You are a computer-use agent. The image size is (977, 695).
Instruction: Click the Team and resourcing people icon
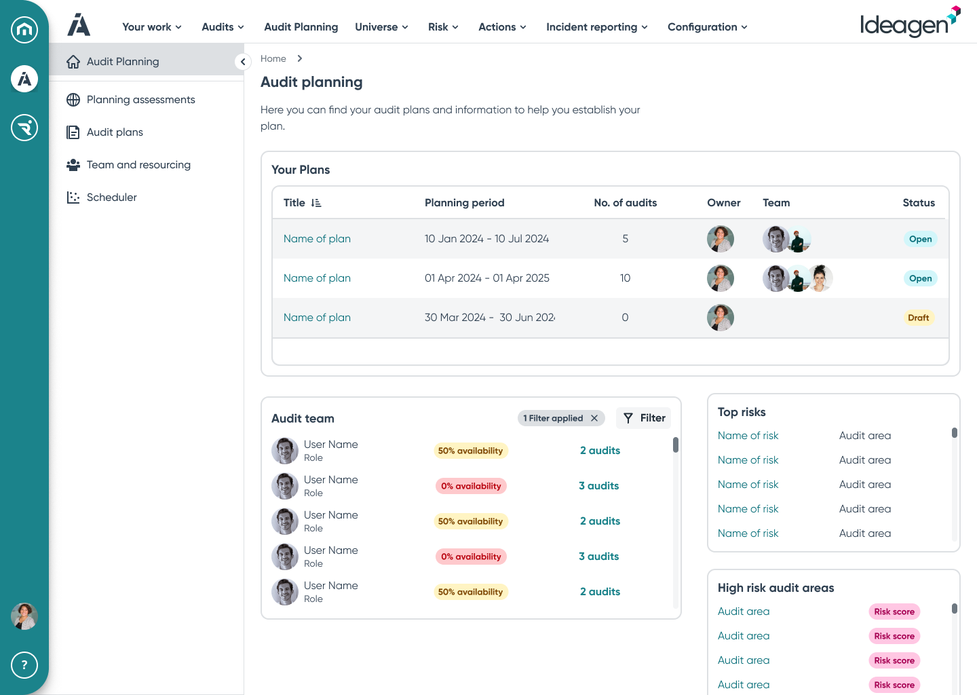(x=73, y=165)
